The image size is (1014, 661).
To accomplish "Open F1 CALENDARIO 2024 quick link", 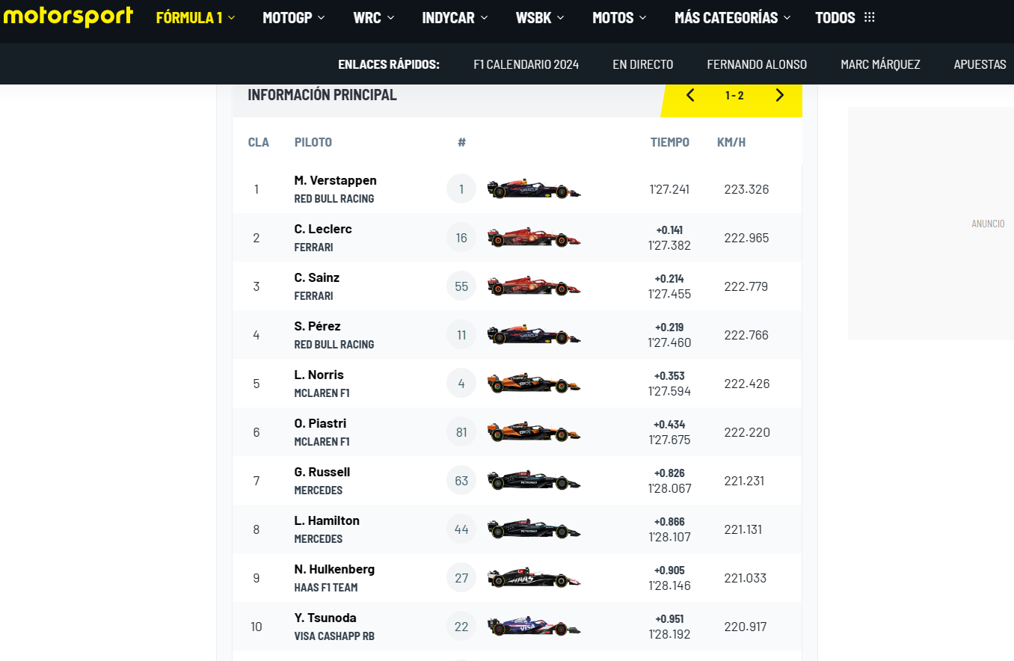I will [526, 64].
